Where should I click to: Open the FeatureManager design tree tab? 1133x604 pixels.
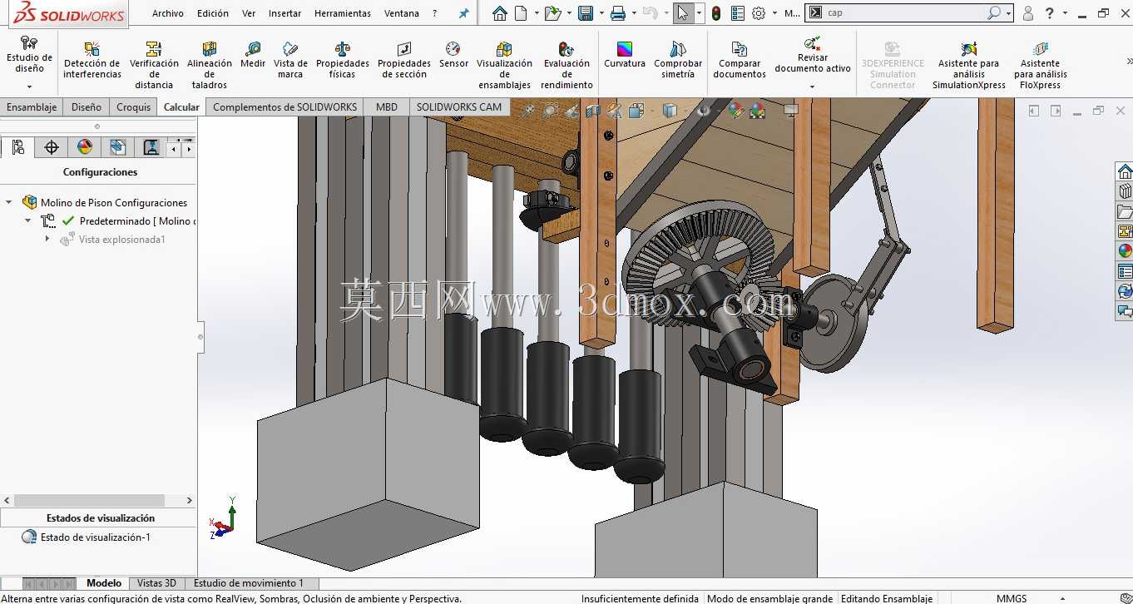tap(17, 147)
